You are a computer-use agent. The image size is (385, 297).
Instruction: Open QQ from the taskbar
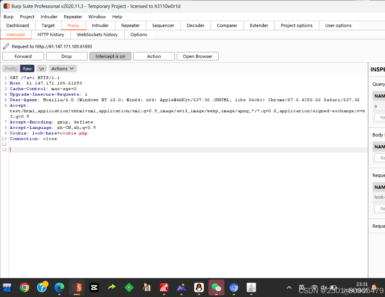(199, 287)
